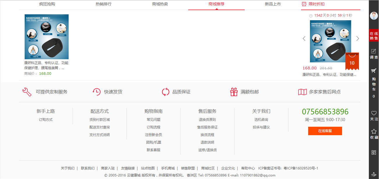
Task: Click the wrench custom service icon
Action: click(x=27, y=92)
